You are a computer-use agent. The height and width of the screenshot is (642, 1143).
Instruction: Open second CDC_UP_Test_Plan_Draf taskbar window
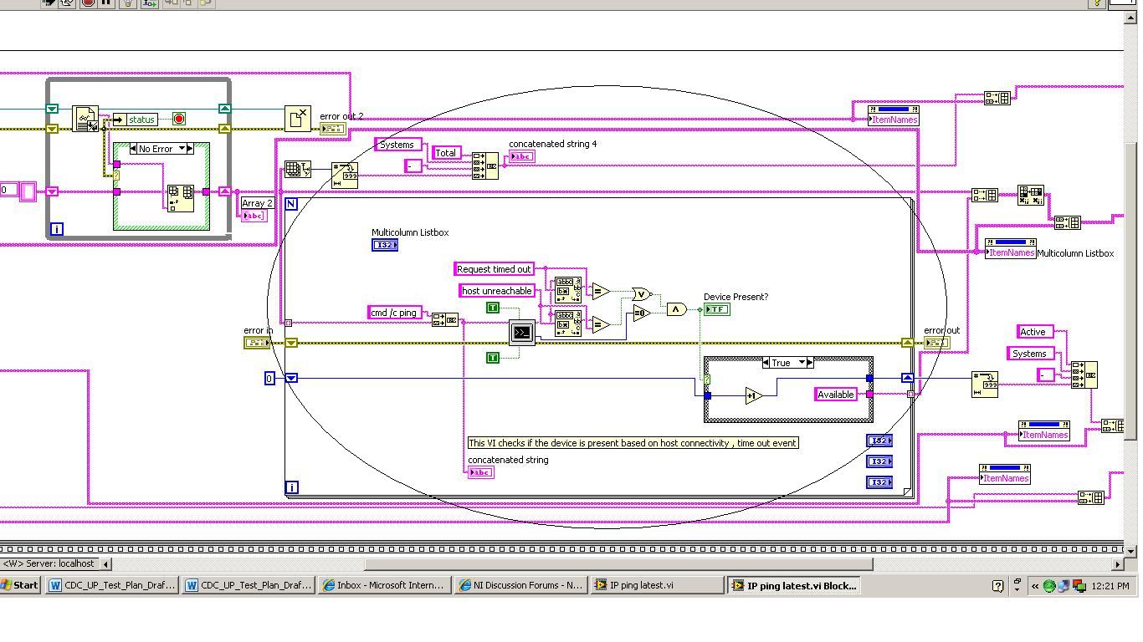point(247,585)
